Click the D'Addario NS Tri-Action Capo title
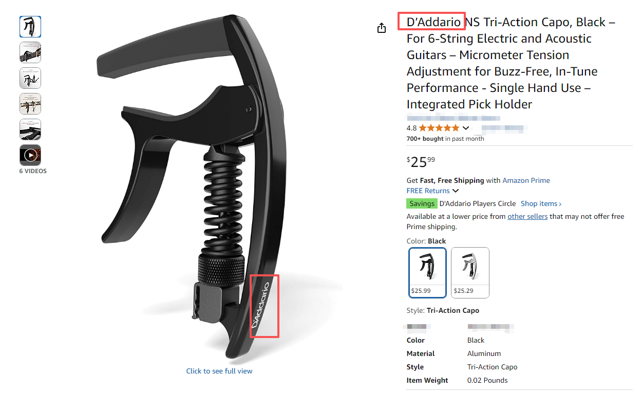This screenshot has height=393, width=642. pyautogui.click(x=511, y=63)
